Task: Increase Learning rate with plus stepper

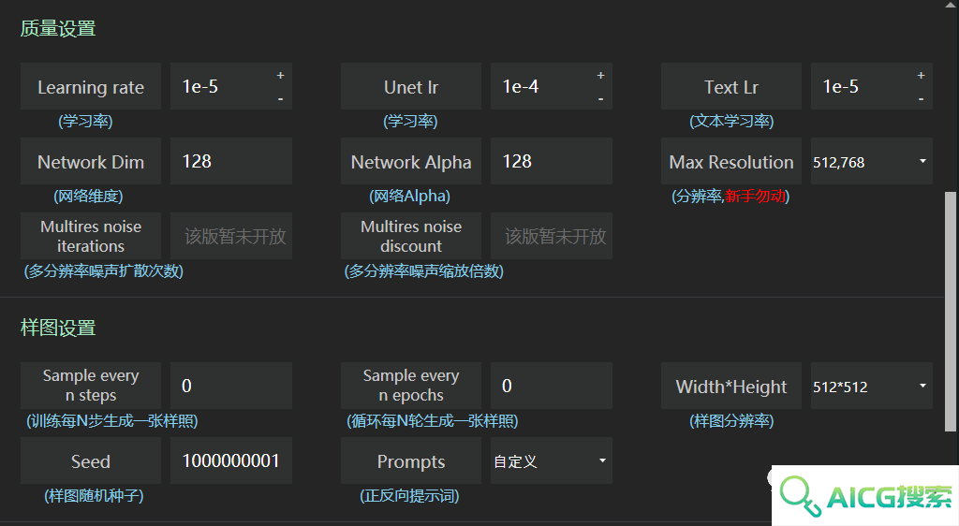Action: (x=280, y=75)
